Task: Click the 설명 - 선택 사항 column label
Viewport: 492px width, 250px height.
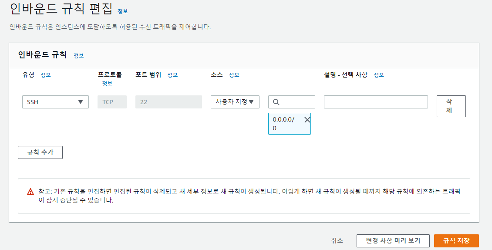Action: pos(346,75)
